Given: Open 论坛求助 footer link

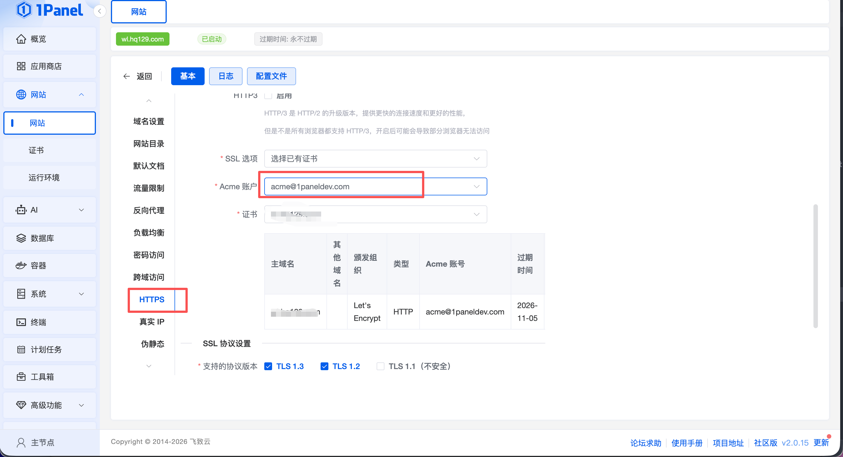Looking at the screenshot, I should click(646, 443).
